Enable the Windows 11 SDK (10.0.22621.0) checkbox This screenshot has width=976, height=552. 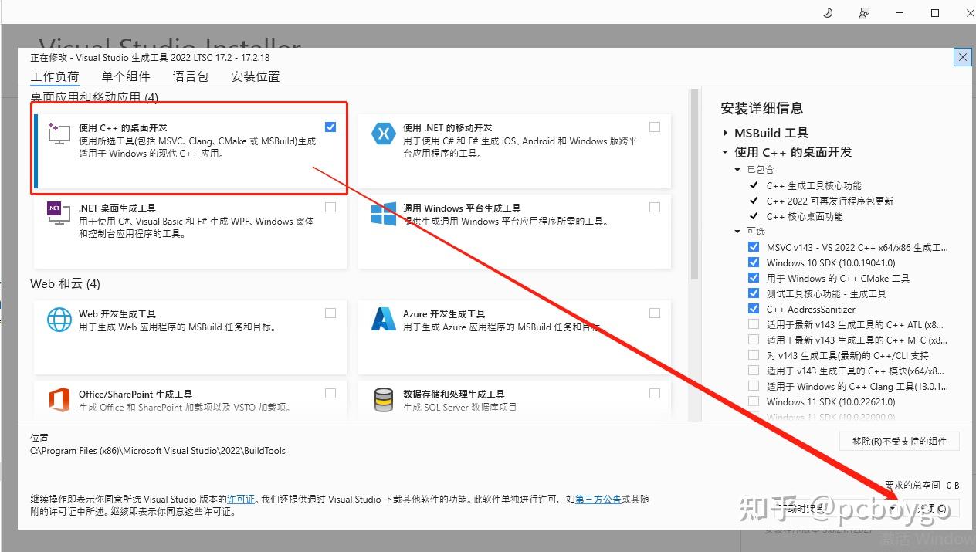[x=754, y=401]
